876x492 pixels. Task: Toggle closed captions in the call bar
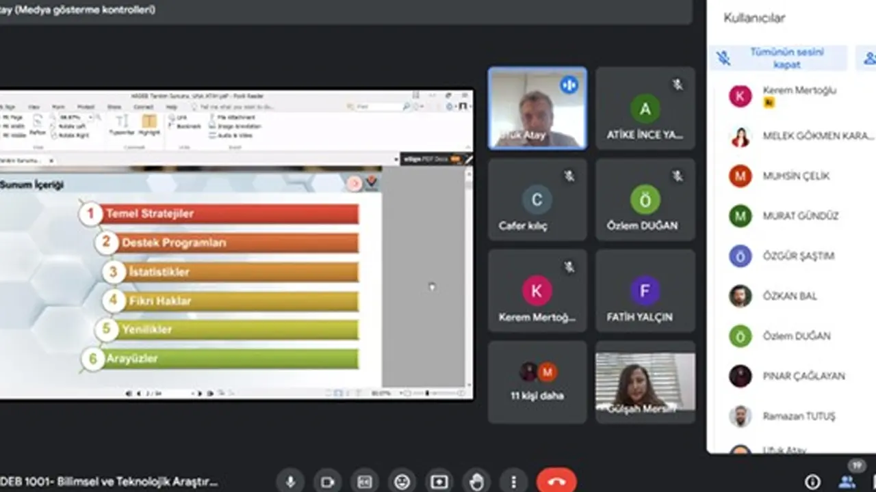(365, 482)
